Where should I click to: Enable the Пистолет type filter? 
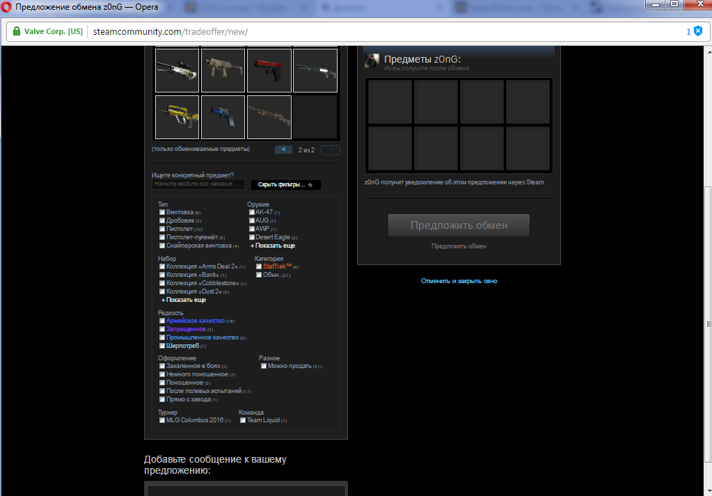coord(161,229)
